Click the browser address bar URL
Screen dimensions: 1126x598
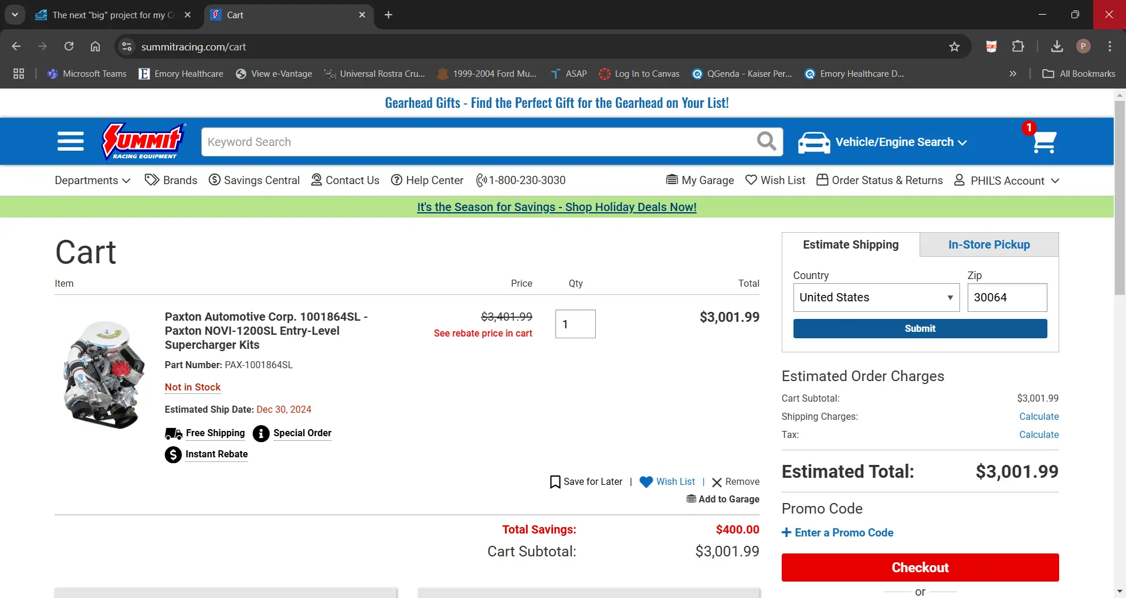(x=194, y=47)
